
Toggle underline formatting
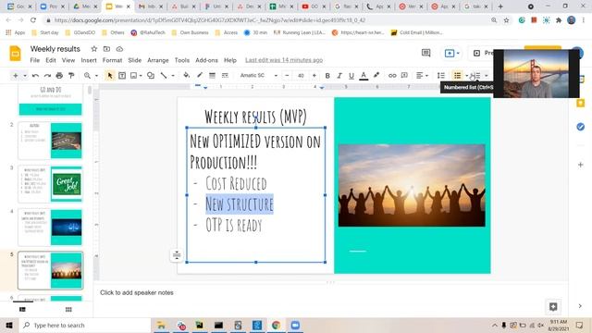pos(351,76)
